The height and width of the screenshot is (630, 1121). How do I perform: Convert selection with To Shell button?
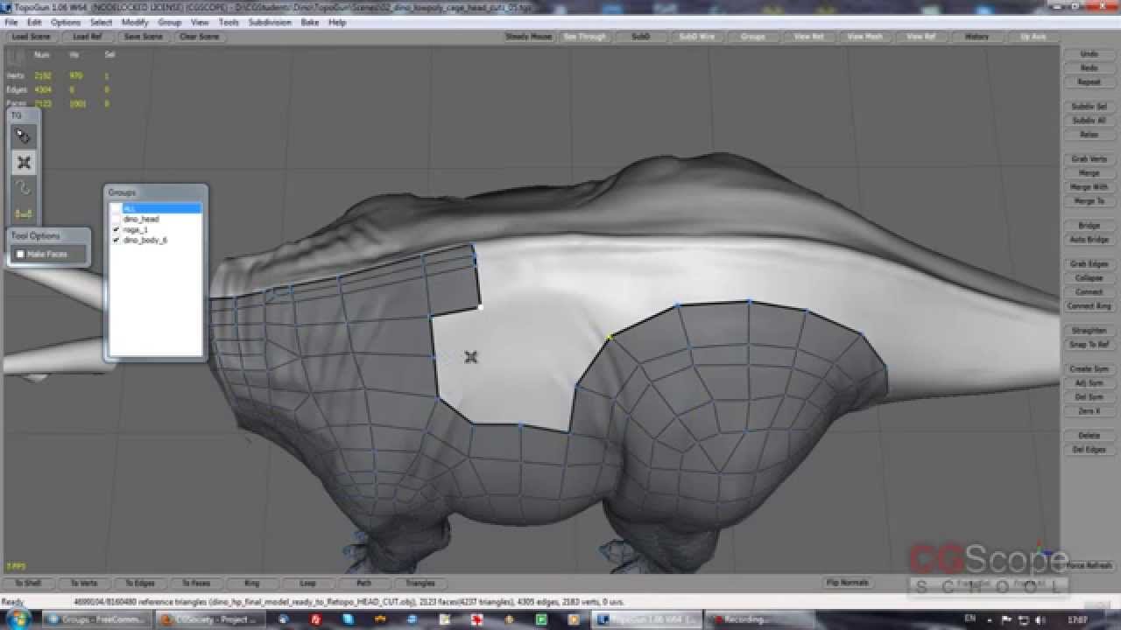pos(28,583)
